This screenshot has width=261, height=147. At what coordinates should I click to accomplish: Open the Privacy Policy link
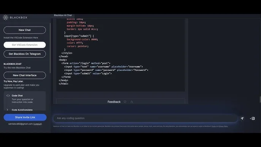(223, 126)
